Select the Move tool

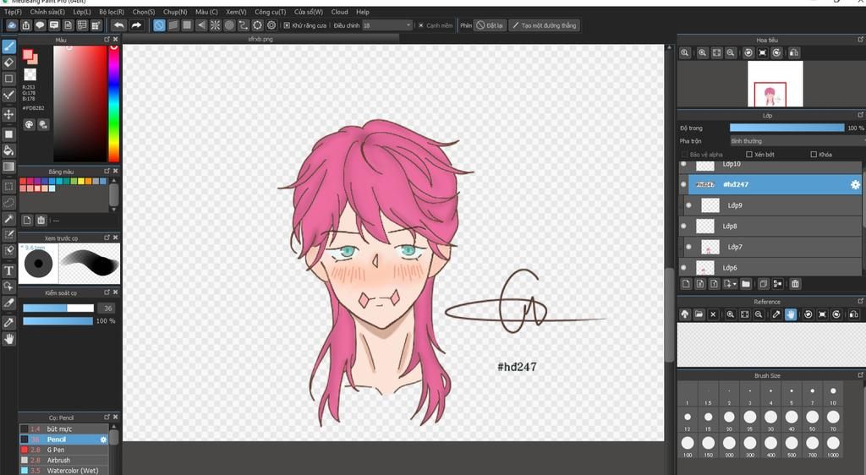tap(8, 114)
